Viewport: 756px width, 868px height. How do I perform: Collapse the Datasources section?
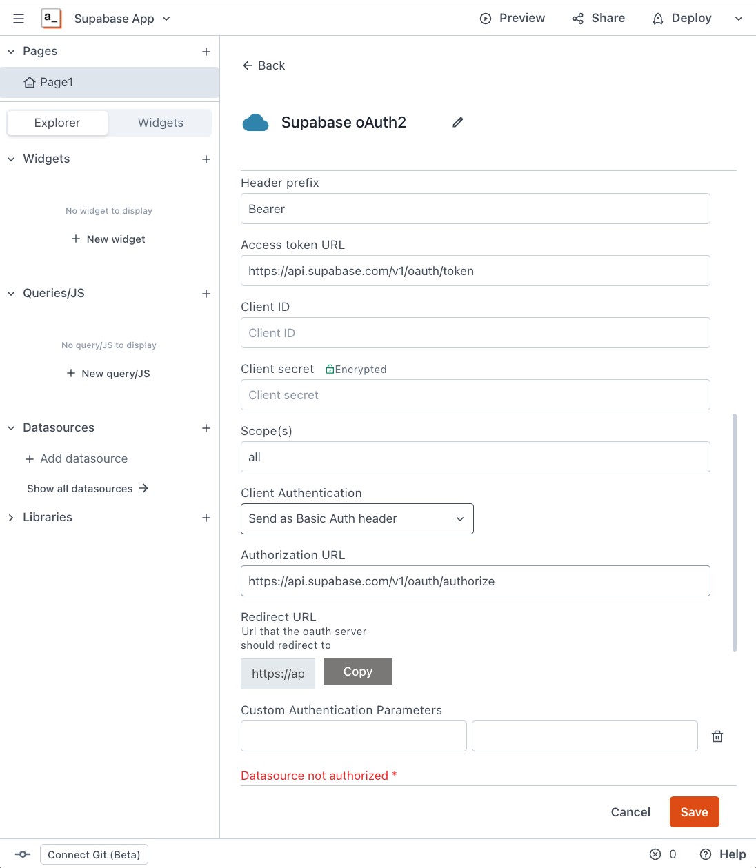(x=10, y=427)
